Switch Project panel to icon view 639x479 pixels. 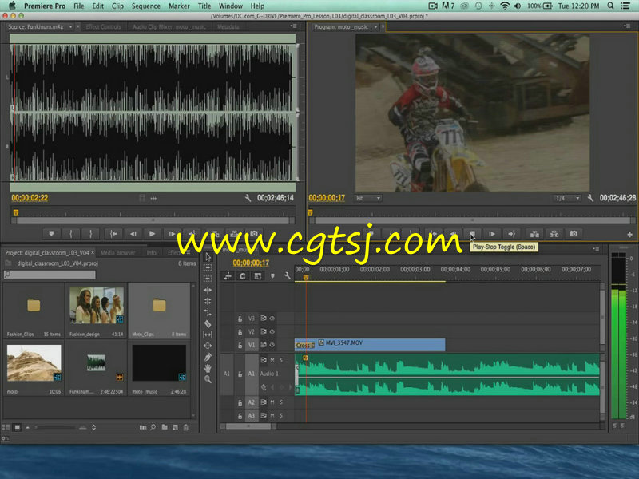[x=17, y=427]
